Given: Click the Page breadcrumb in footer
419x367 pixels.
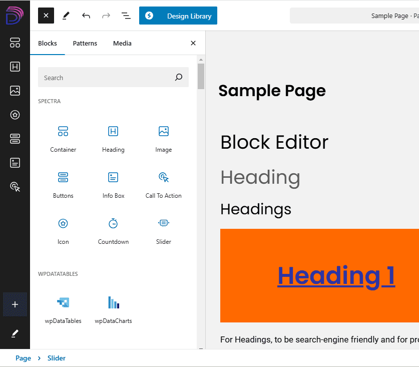Looking at the screenshot, I should pos(23,358).
